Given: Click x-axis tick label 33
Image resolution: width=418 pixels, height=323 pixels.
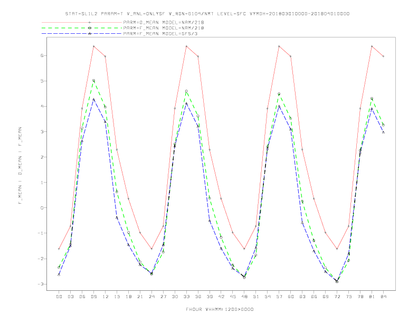Looking at the screenshot, I should [186, 297].
